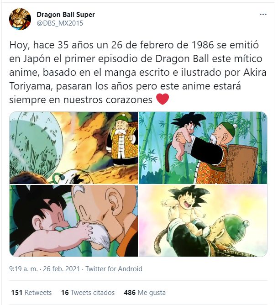This screenshot has width=278, height=305.
Task: Open the bottom-left image of baby Goku pulling mustache
Action: pos(73,221)
